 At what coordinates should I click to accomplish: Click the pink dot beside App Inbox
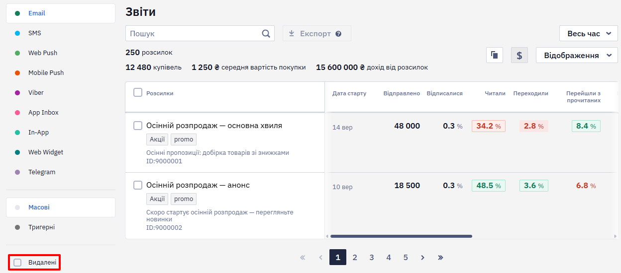click(17, 113)
